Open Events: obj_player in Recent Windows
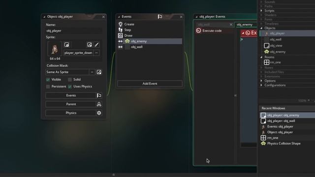315x177 pixels. click(287, 127)
